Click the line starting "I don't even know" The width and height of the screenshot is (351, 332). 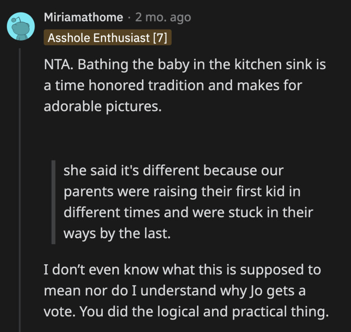pos(183,270)
